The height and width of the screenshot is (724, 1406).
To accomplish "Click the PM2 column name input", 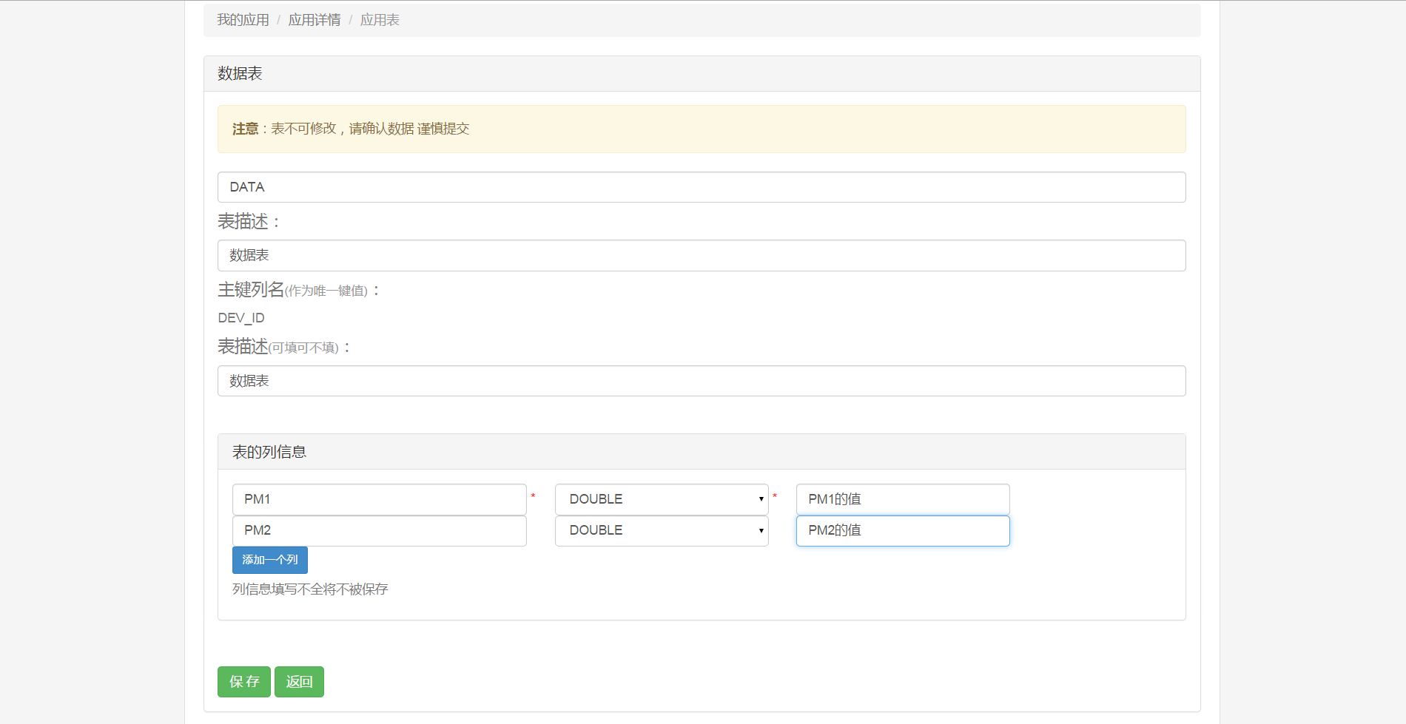I will point(379,531).
